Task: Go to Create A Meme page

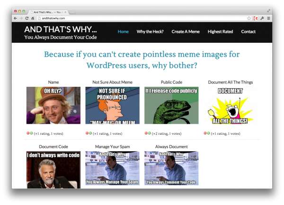Action: (x=186, y=32)
